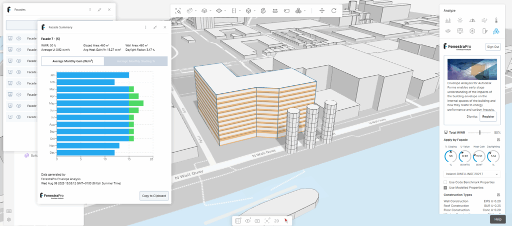Uncheck Use Modelled Properties checkbox
This screenshot has width=512, height=226.
(x=445, y=188)
